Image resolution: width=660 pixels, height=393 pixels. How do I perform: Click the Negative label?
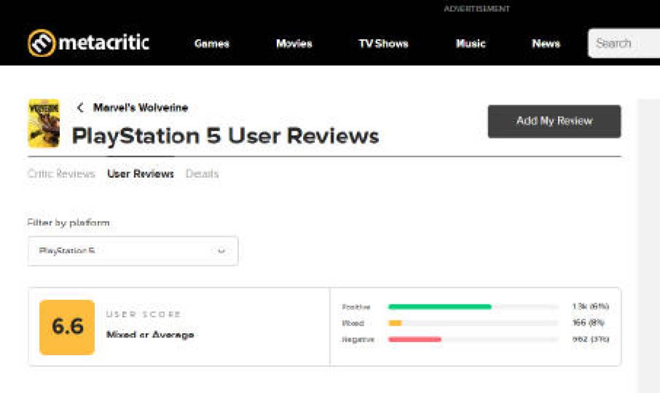point(358,339)
